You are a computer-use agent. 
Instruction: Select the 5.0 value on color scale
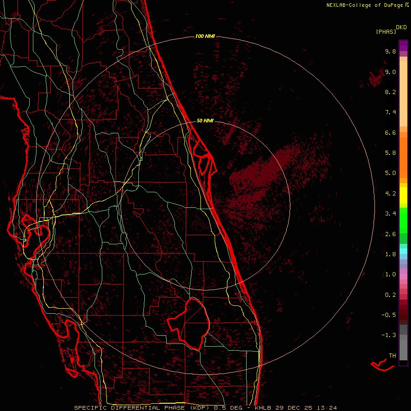[x=390, y=173]
